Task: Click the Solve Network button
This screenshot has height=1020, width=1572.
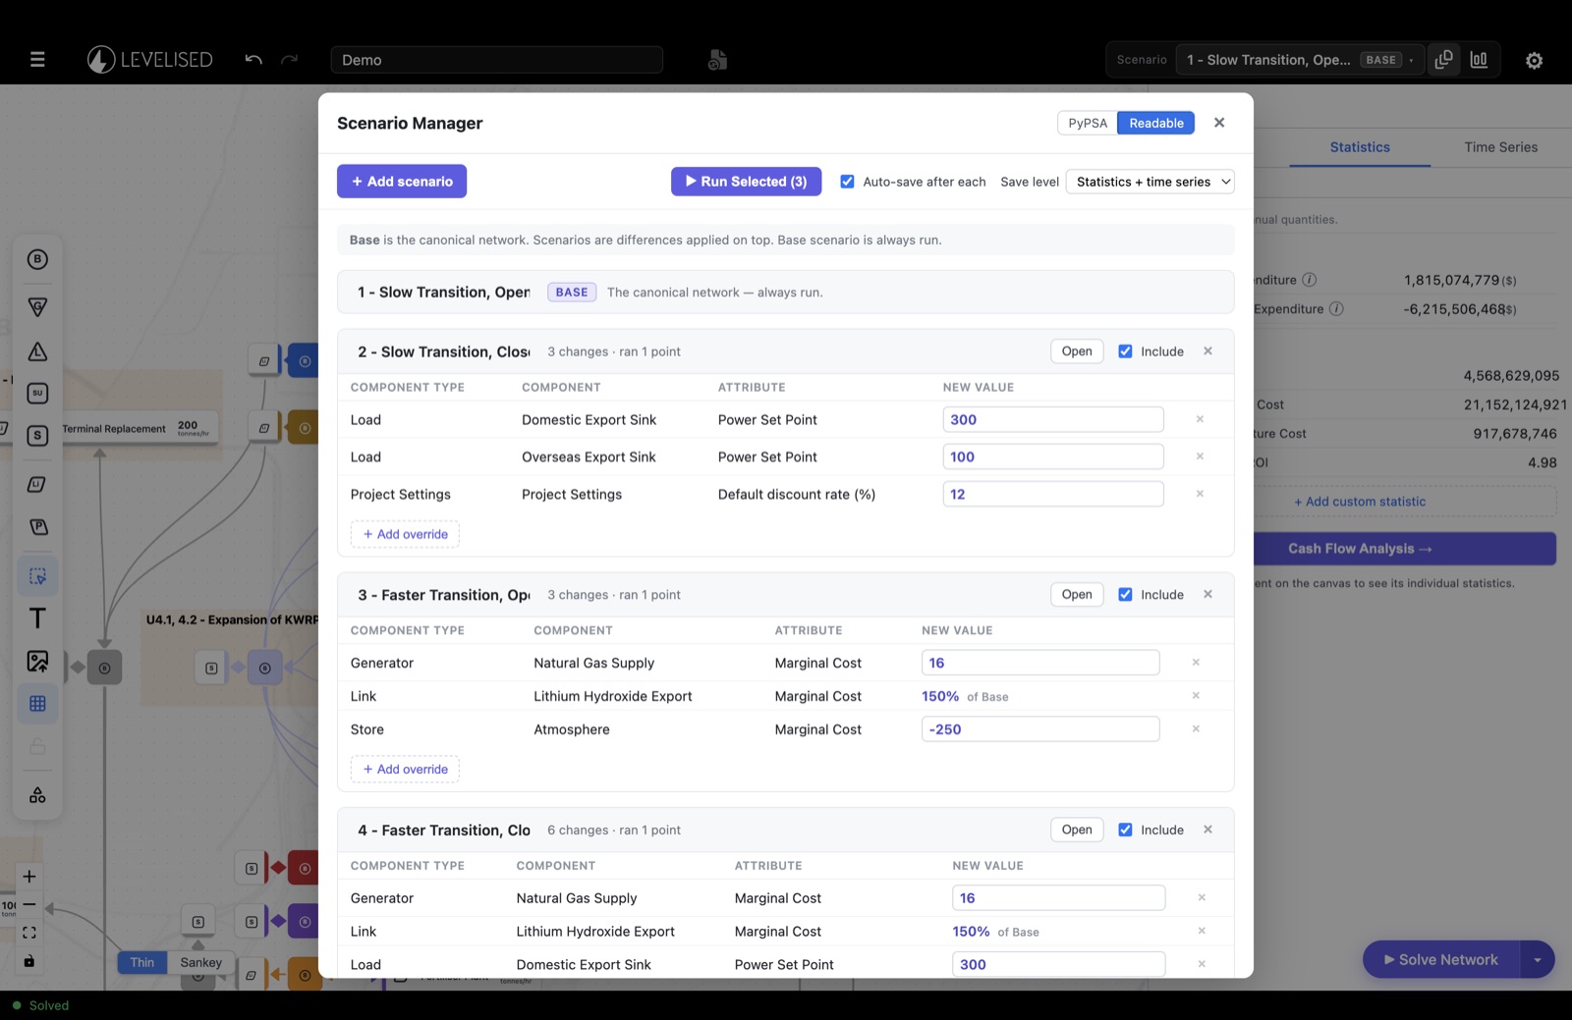Action: click(1441, 960)
